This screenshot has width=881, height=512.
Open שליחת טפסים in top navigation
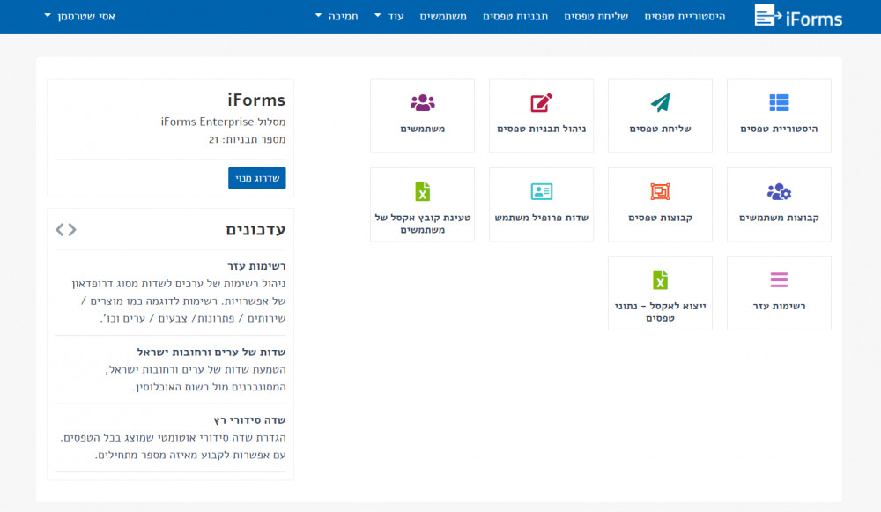(596, 16)
